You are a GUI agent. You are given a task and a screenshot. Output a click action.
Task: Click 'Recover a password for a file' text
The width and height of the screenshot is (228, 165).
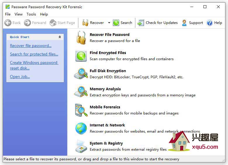pos(115,41)
